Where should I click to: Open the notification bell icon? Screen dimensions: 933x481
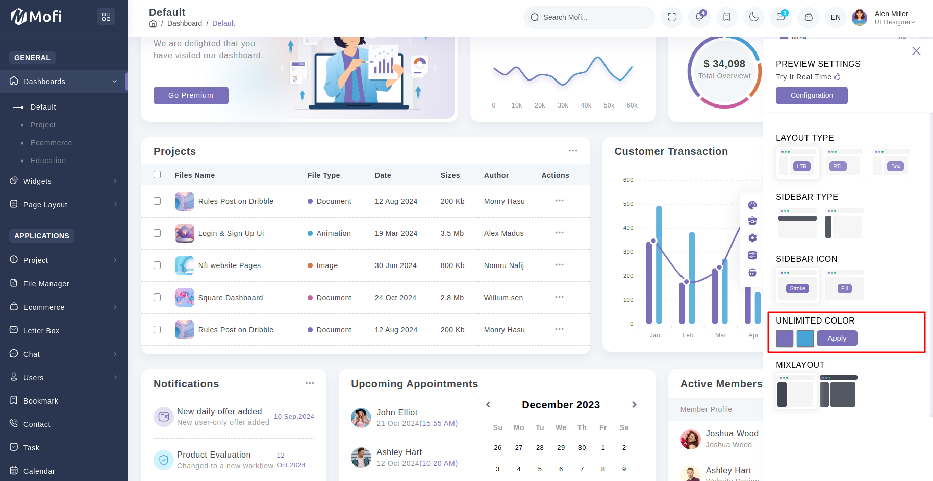699,17
